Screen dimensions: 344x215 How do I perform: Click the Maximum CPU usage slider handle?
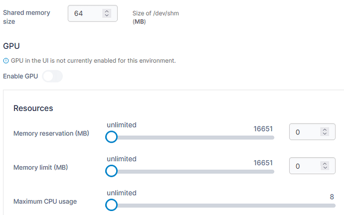point(111,205)
